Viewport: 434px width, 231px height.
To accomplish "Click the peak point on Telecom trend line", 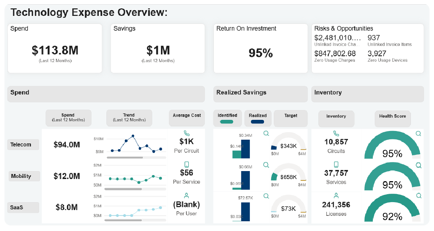I will pyautogui.click(x=133, y=136).
